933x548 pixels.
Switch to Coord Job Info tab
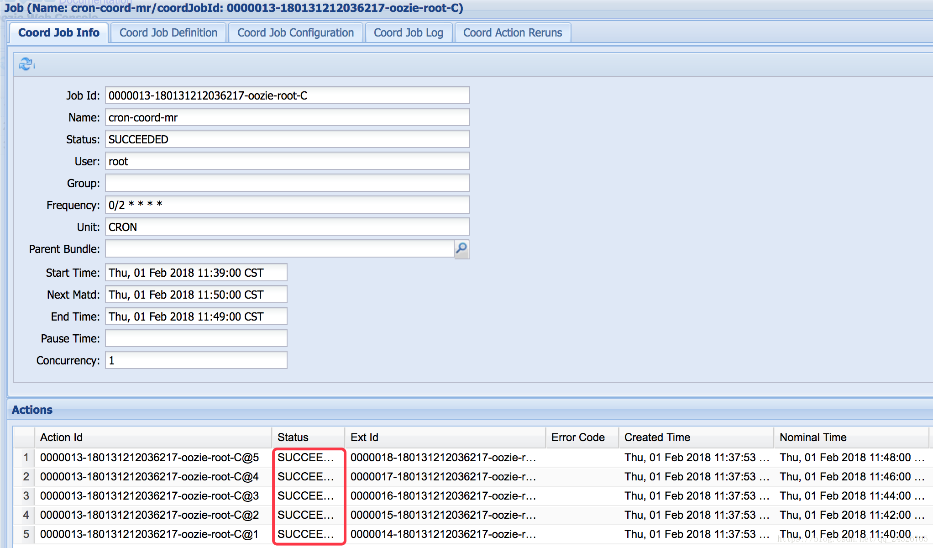click(x=59, y=33)
